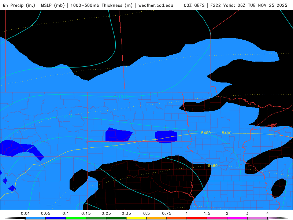Click the '00Z GEFS' model label
The height and width of the screenshot is (220, 293).
(194, 5)
